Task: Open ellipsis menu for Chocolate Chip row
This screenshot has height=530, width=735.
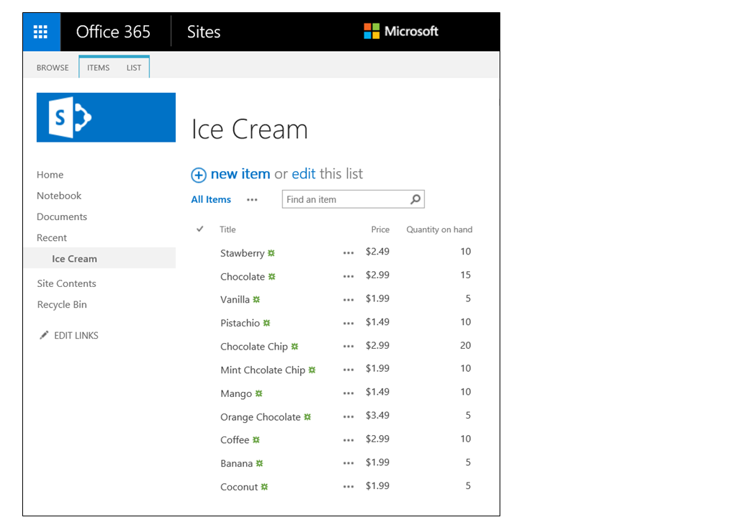Action: [x=348, y=347]
